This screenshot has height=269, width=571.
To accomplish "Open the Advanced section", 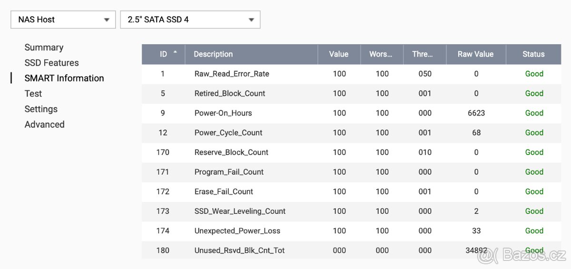I will click(x=44, y=125).
